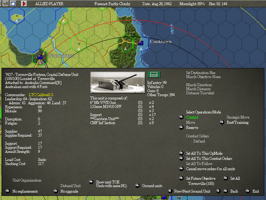The image size is (266, 200).
Task: Click the green base hex west of Cooktown
Action: pos(125,43)
